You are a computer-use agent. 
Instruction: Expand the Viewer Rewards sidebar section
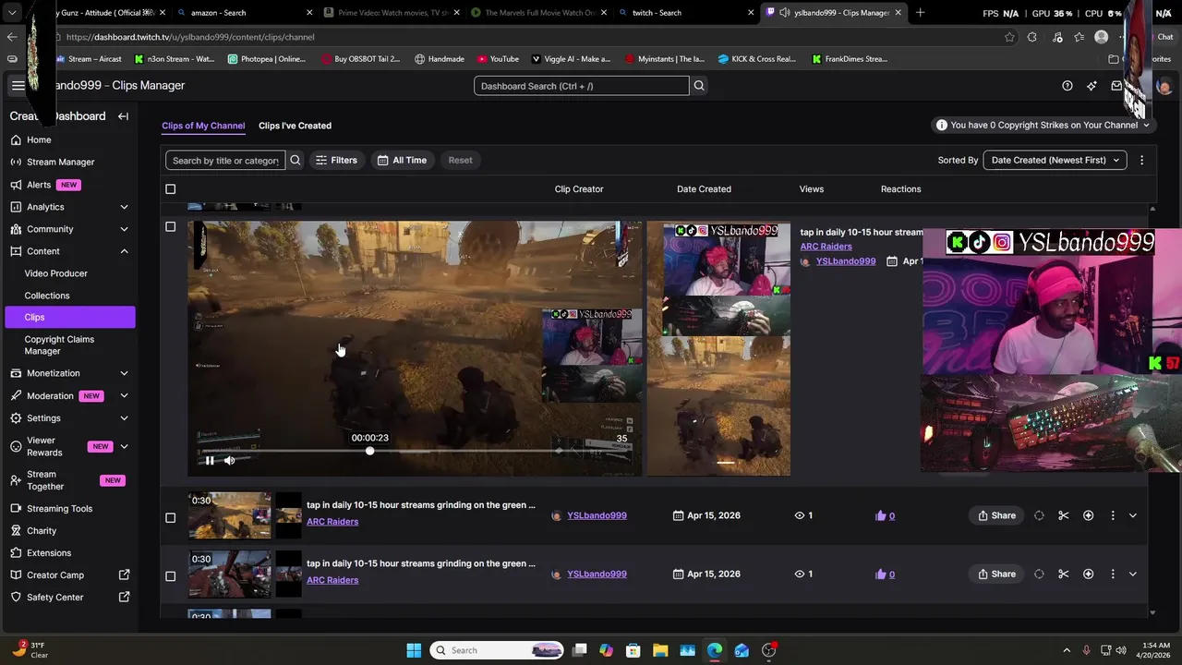pos(124,447)
